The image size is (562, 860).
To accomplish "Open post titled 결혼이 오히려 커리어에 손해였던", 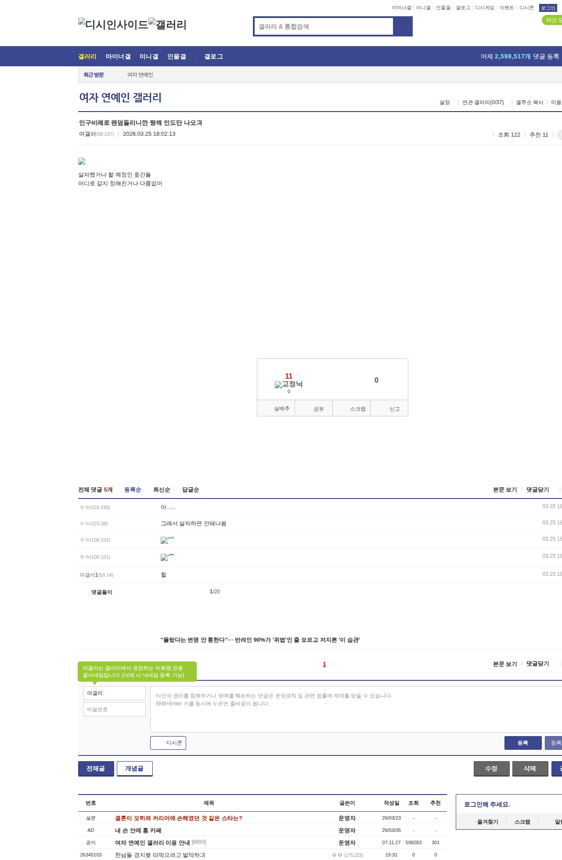I will pyautogui.click(x=178, y=818).
